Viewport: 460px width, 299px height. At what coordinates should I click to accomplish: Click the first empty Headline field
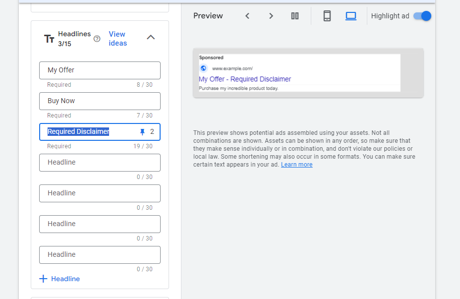click(x=99, y=163)
